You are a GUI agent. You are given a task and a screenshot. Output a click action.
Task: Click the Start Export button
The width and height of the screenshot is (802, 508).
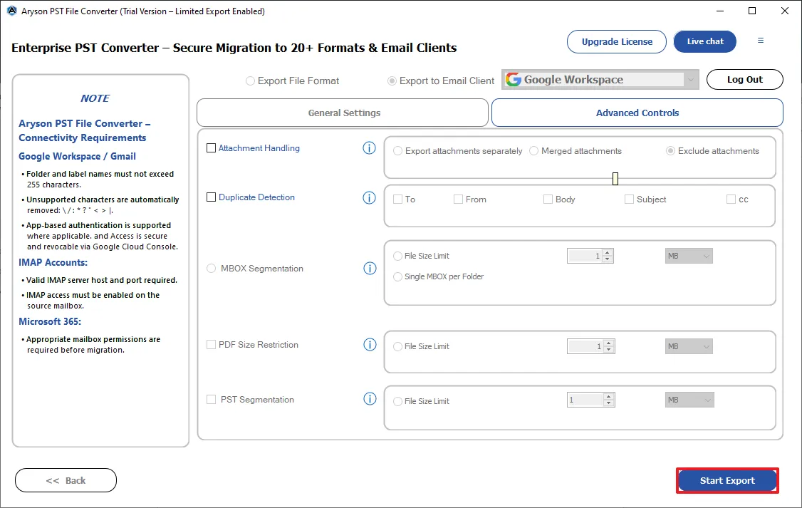click(727, 480)
